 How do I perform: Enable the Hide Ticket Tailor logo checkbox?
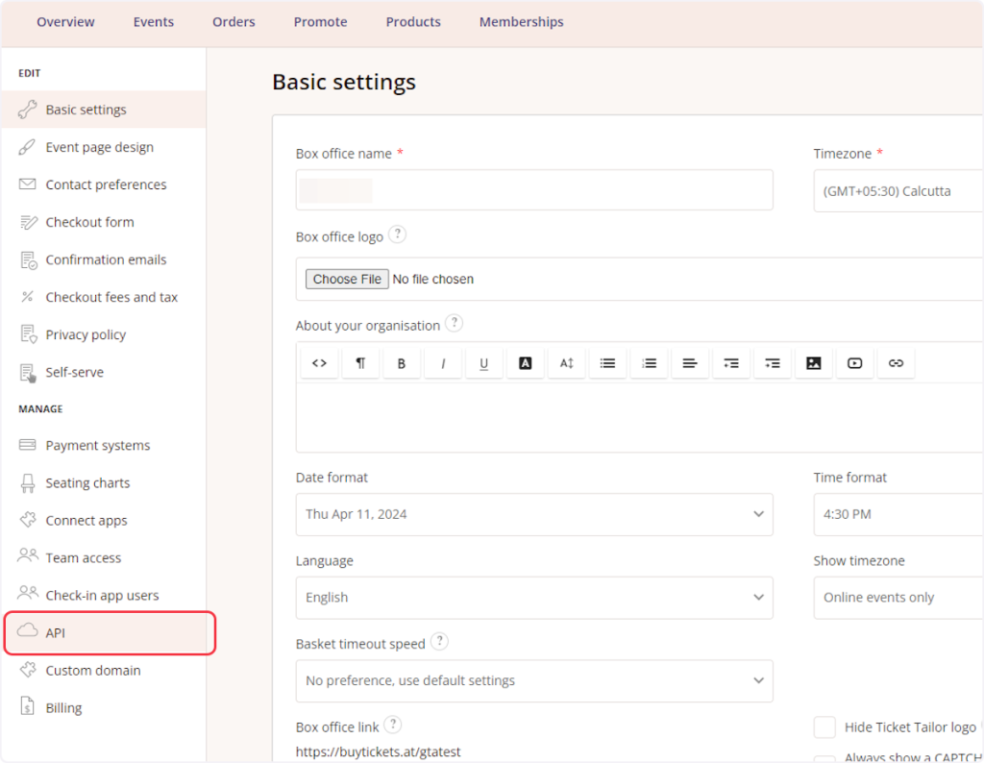pyautogui.click(x=824, y=726)
